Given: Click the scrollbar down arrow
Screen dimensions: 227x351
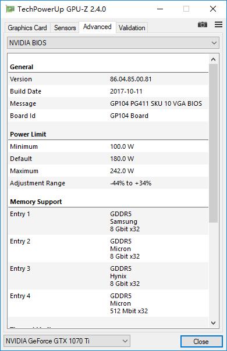Looking at the screenshot, I should coord(213,323).
